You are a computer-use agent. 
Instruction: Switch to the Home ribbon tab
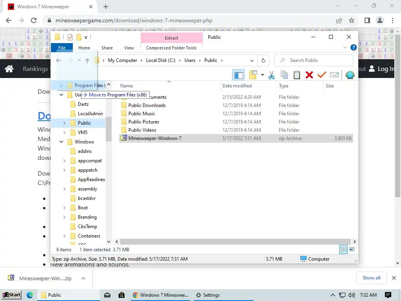84,48
